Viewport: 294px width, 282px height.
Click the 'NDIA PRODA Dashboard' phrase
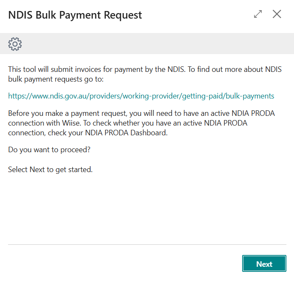pos(126,133)
